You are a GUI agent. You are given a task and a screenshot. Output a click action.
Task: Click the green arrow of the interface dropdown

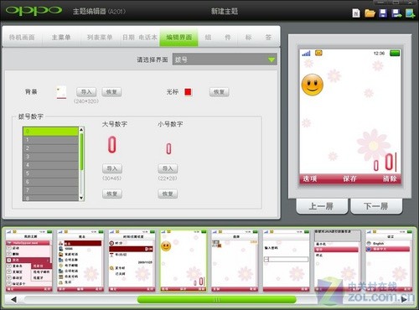pyautogui.click(x=272, y=59)
